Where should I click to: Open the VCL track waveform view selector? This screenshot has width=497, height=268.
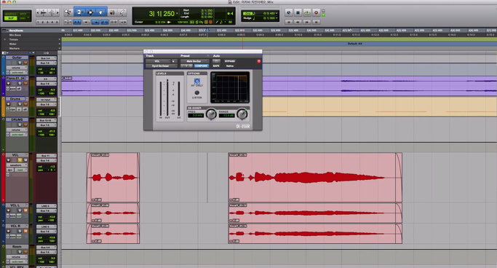[x=17, y=165]
